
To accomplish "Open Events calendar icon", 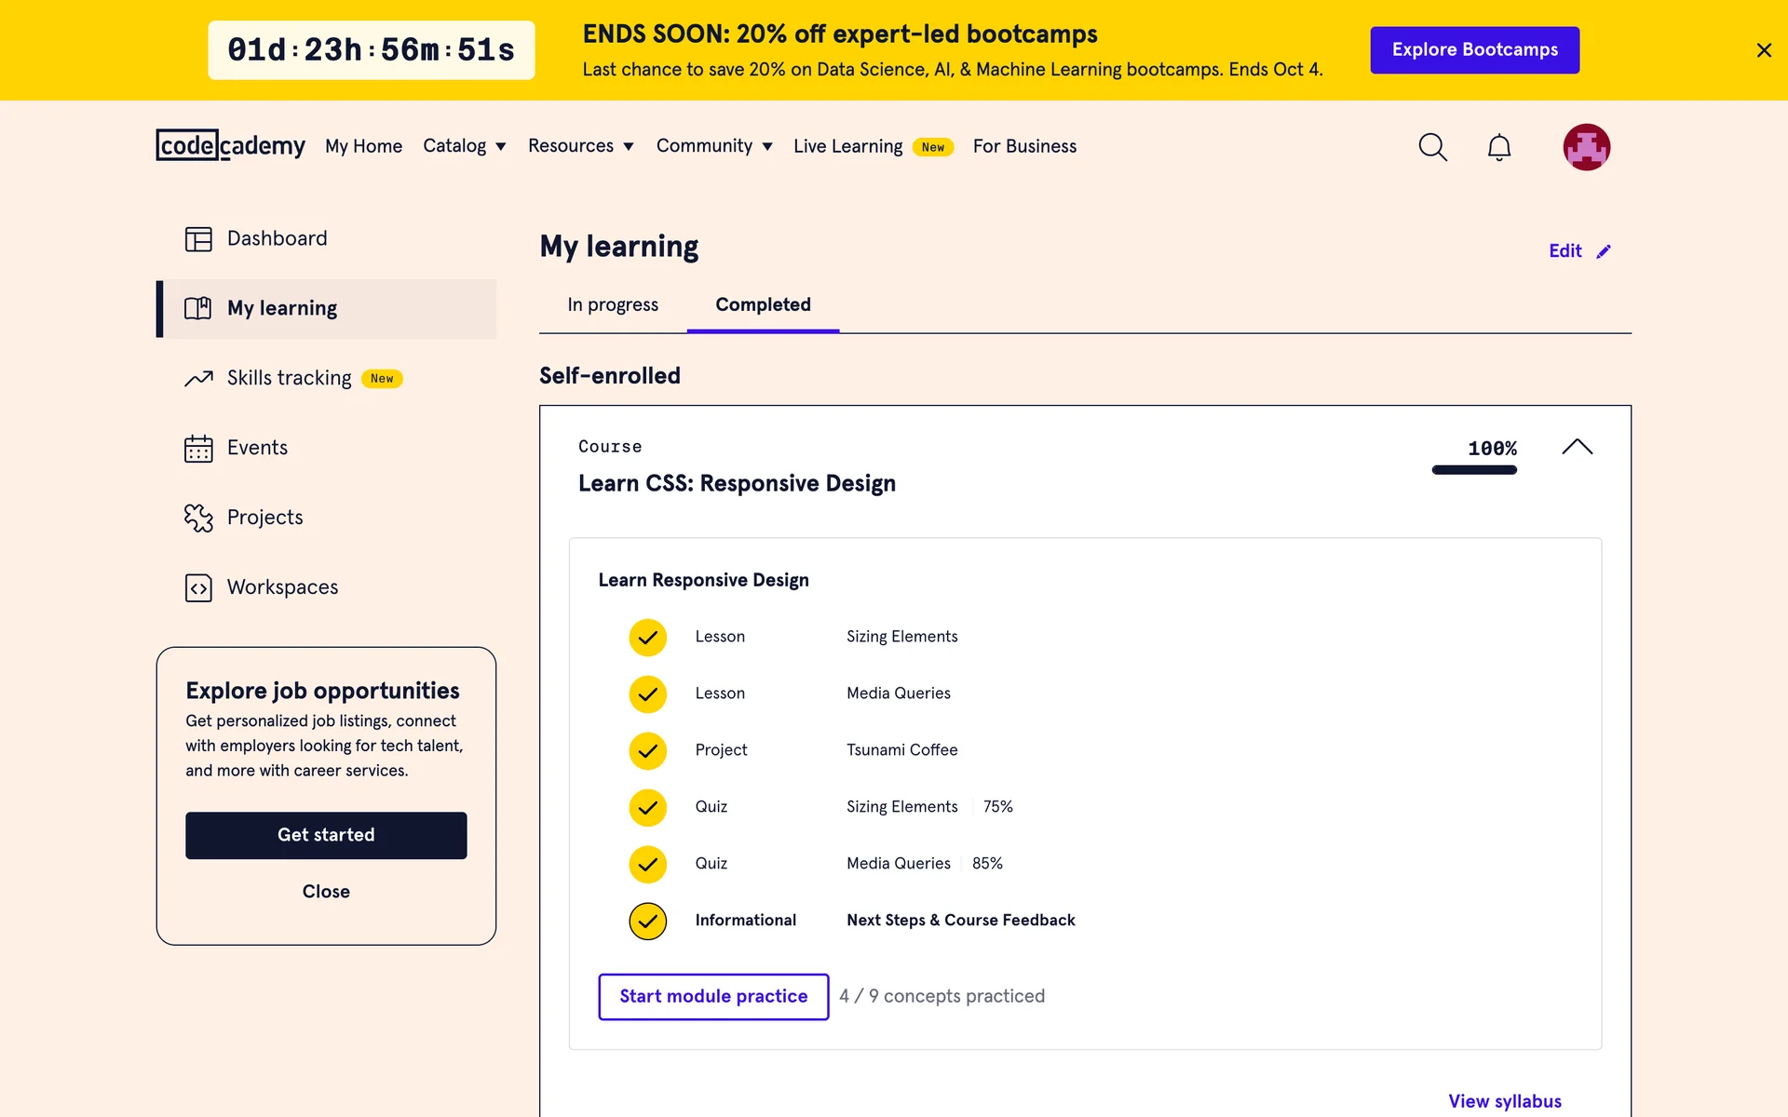I will 198,449.
